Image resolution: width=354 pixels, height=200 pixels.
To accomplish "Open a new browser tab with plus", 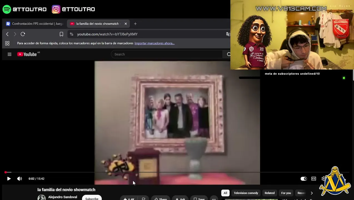I will [135, 24].
